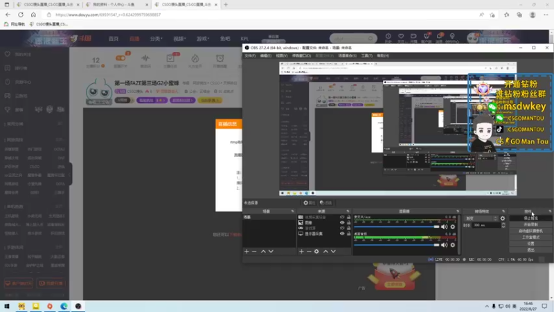Toggle visibility of the third source

342,228
